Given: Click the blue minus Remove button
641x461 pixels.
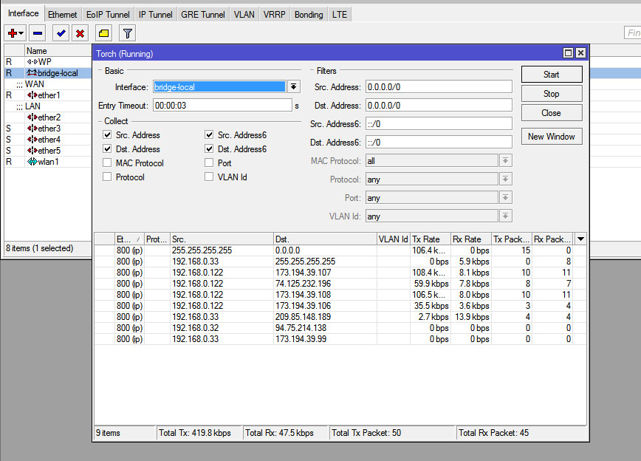Looking at the screenshot, I should pyautogui.click(x=37, y=33).
